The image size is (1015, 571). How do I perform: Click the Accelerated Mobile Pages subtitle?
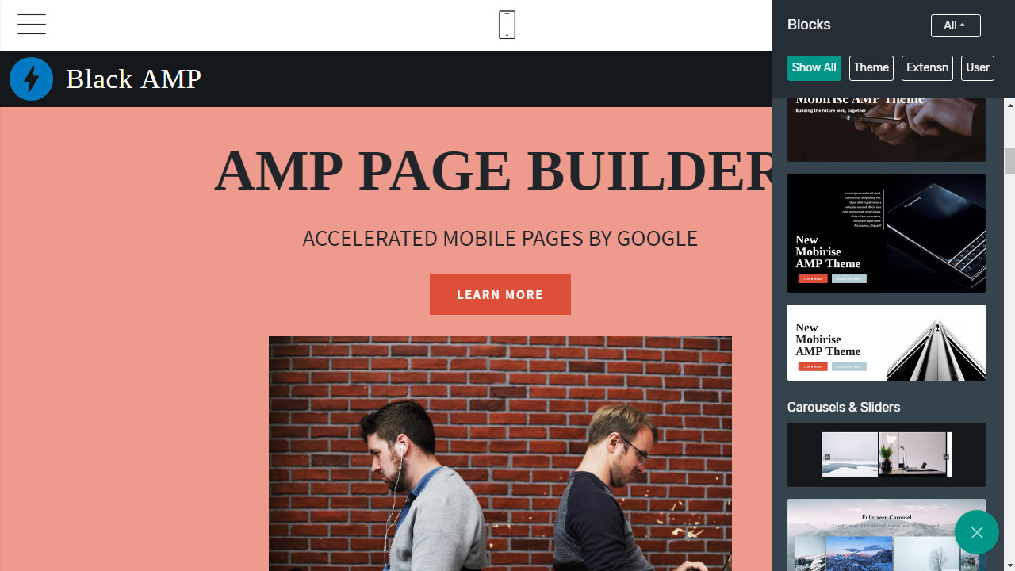500,239
